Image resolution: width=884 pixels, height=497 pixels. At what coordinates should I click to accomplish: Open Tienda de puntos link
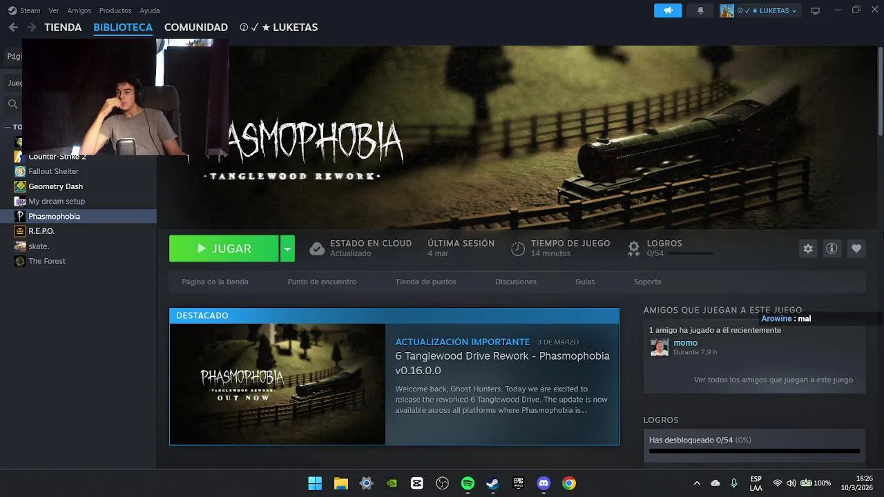pos(425,282)
